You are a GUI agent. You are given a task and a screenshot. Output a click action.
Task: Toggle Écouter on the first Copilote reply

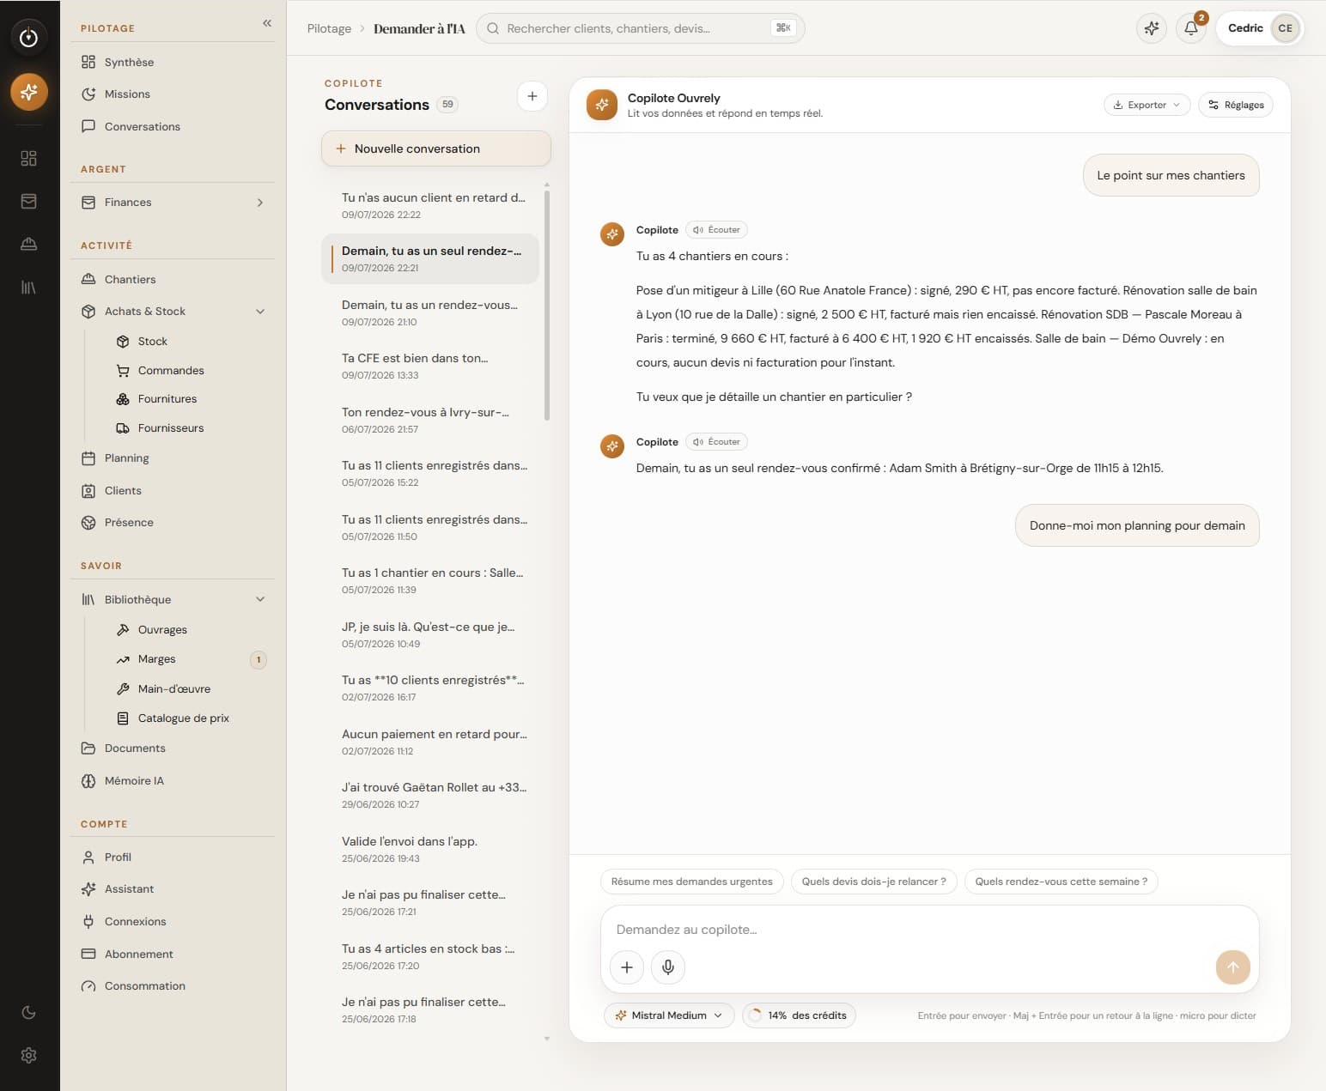[716, 230]
